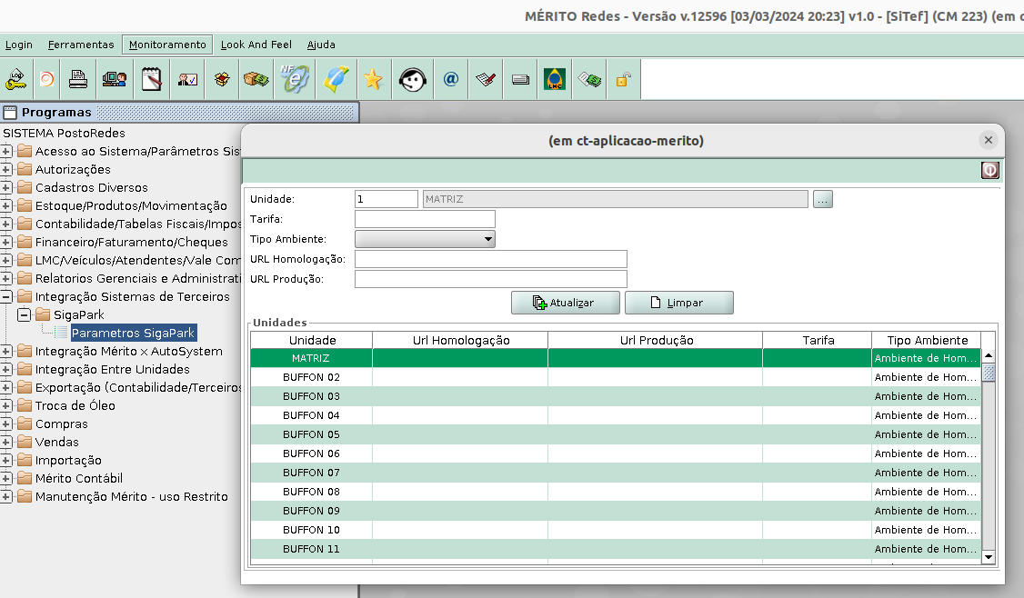Click the open padlock icon

tap(623, 80)
